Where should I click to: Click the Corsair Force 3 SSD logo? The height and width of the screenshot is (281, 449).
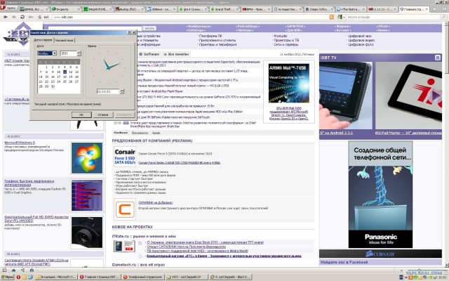[125, 157]
